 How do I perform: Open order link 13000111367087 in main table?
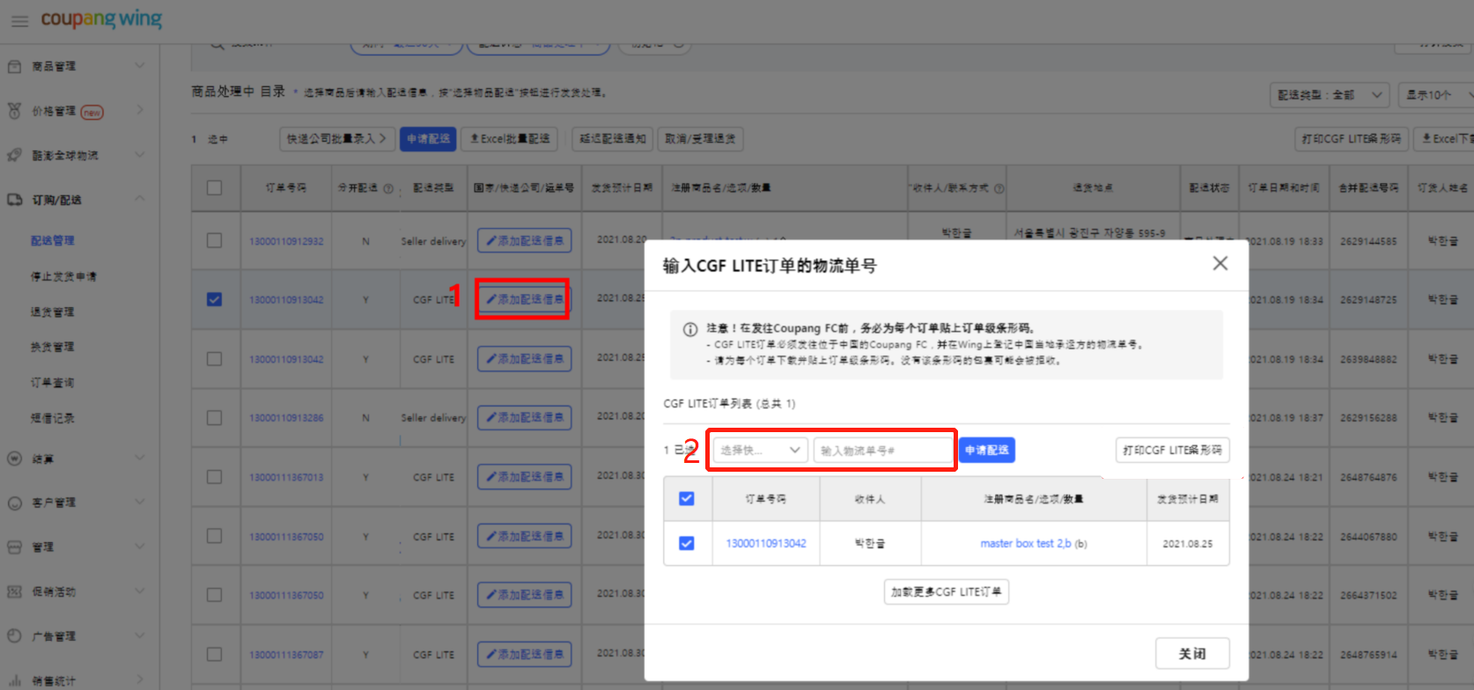(286, 655)
